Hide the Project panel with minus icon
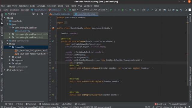 (46, 14)
